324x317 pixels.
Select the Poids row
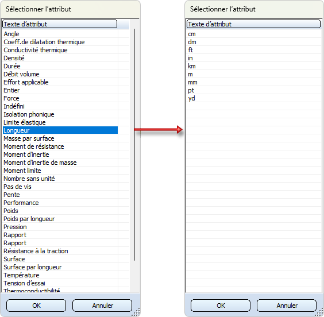pos(60,211)
